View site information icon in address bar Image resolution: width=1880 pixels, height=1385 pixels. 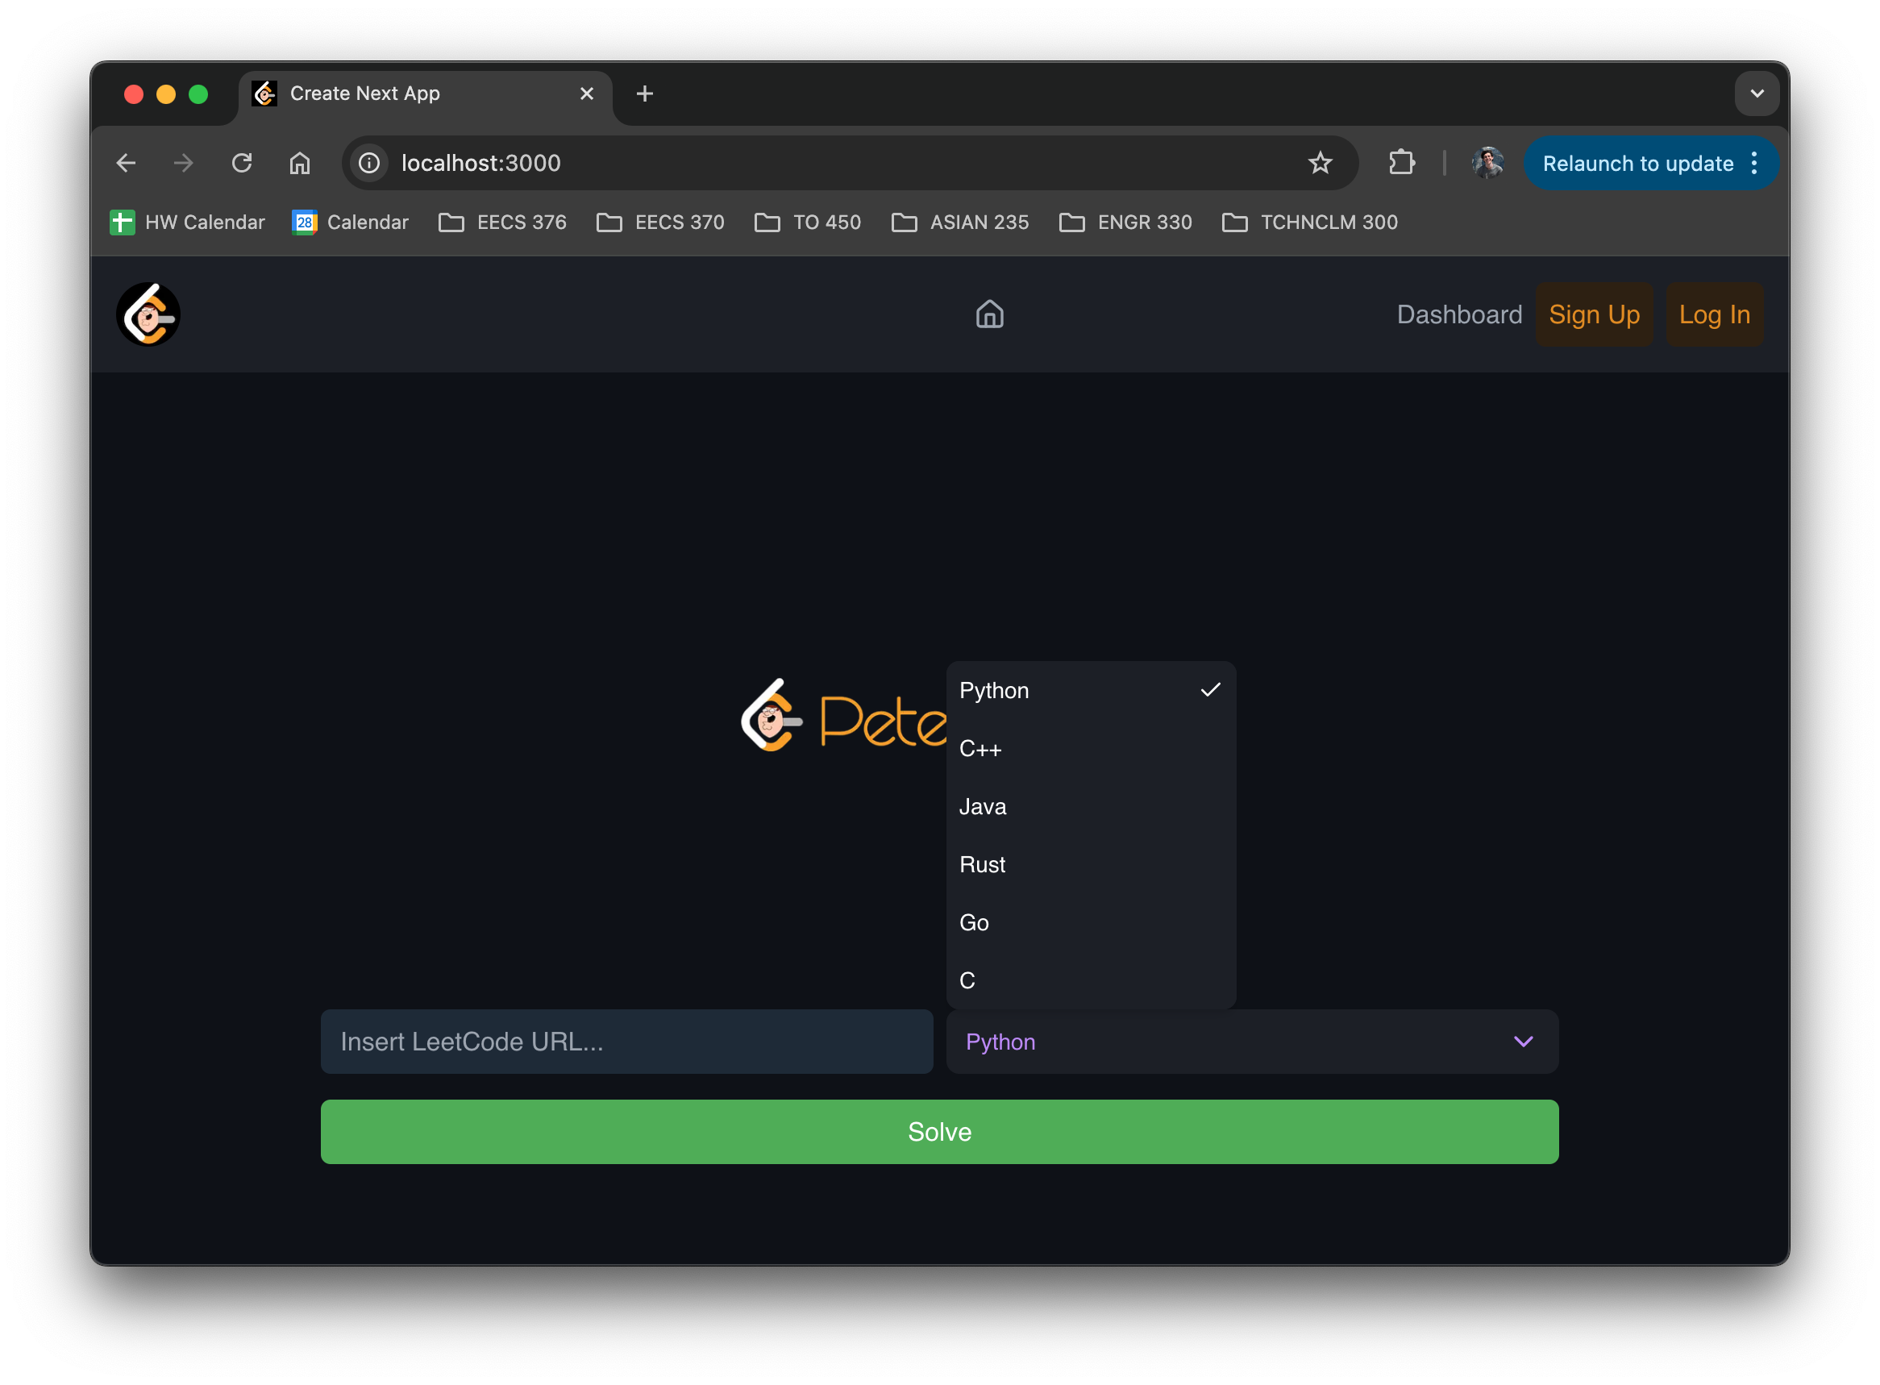coord(369,163)
